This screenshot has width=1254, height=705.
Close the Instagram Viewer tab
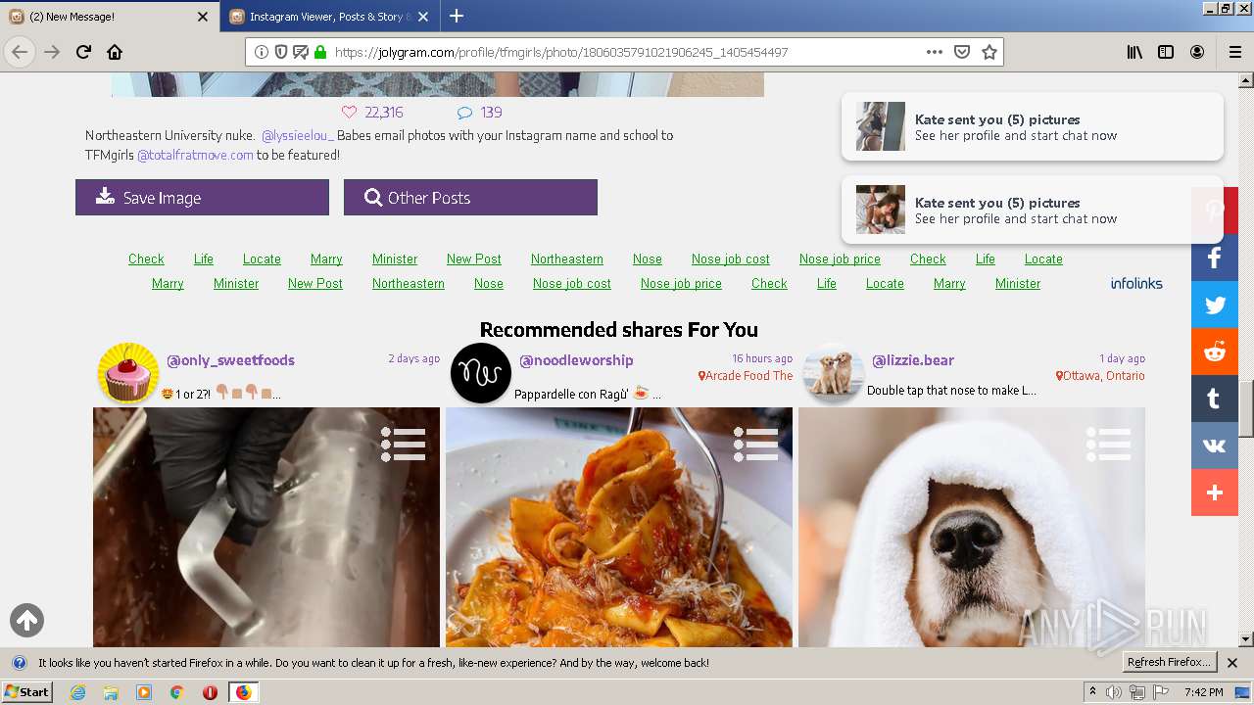pos(422,17)
